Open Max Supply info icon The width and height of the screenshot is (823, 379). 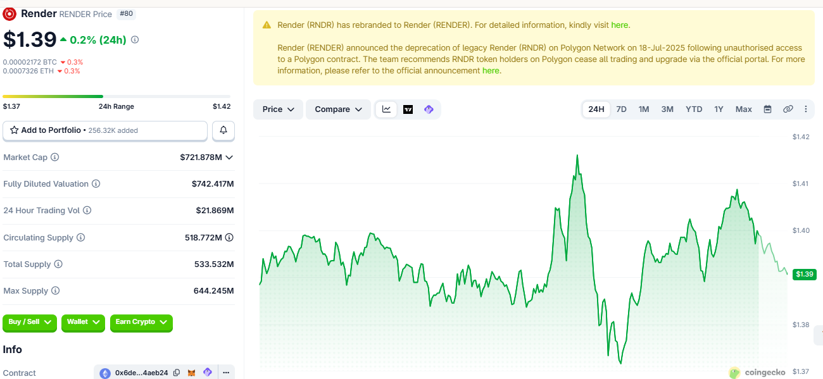(56, 291)
